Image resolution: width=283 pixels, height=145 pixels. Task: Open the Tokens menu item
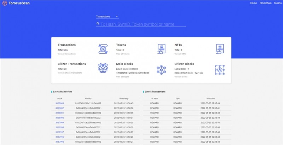click(x=277, y=3)
